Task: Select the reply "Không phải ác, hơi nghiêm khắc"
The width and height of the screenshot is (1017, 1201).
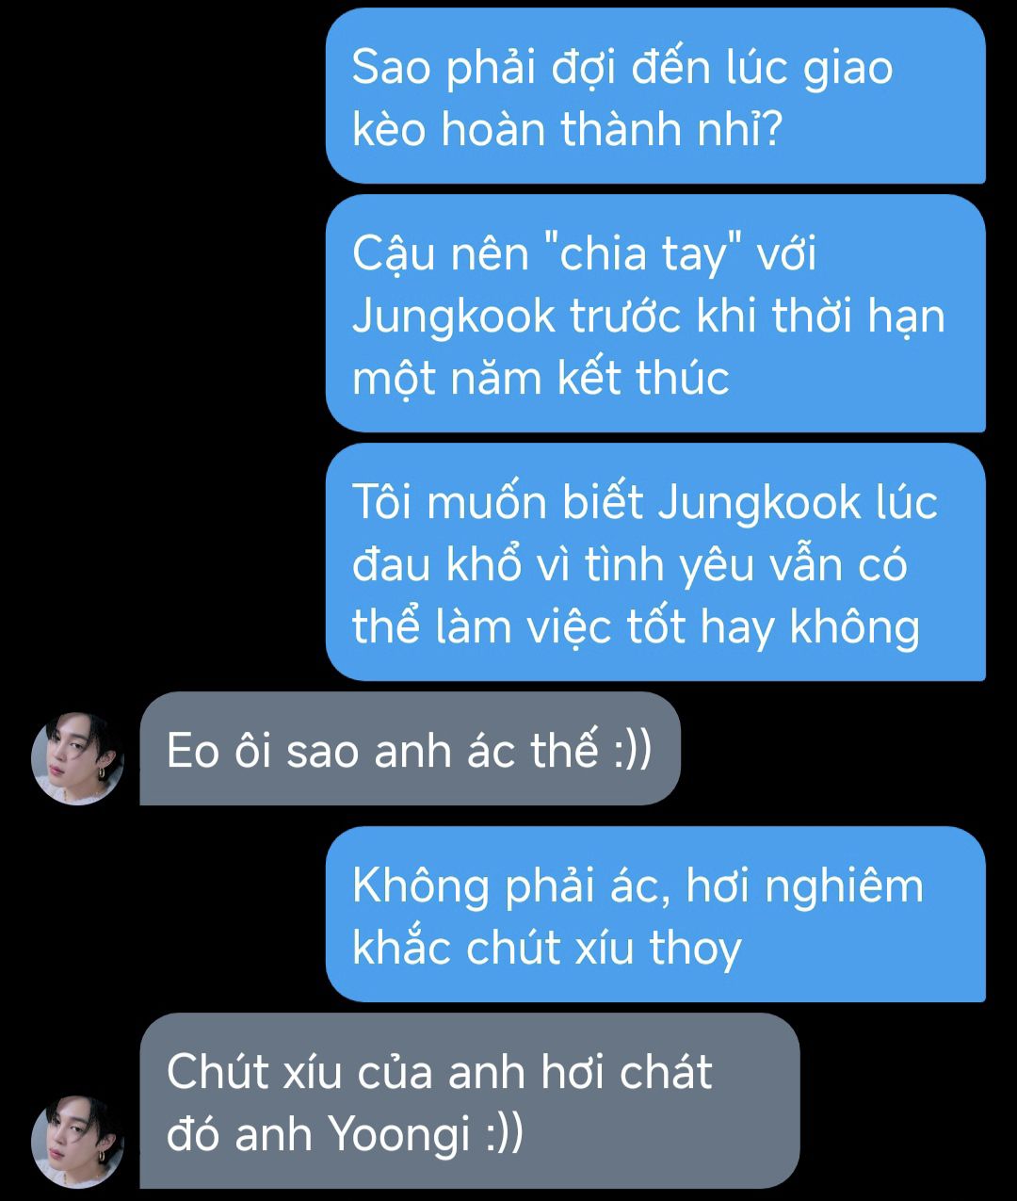Action: [655, 914]
